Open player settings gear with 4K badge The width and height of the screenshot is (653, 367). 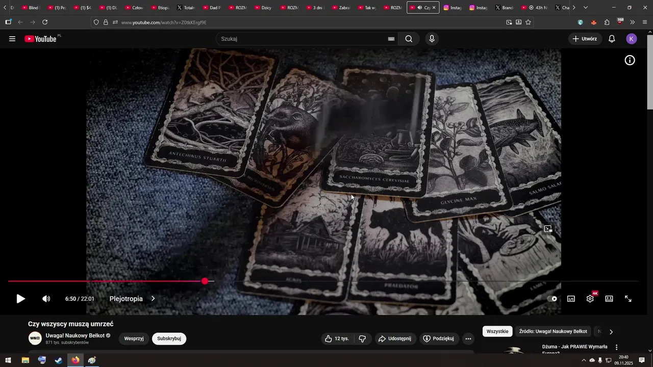tap(590, 298)
